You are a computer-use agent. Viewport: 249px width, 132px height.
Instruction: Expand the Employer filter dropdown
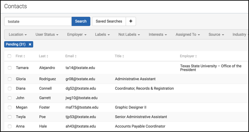coord(77,34)
